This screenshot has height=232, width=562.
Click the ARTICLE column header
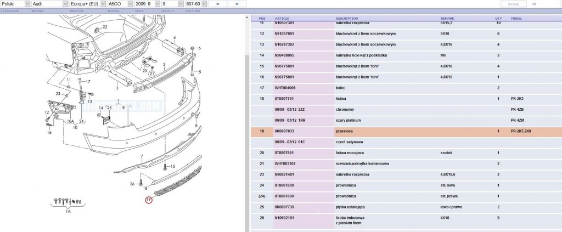[282, 18]
